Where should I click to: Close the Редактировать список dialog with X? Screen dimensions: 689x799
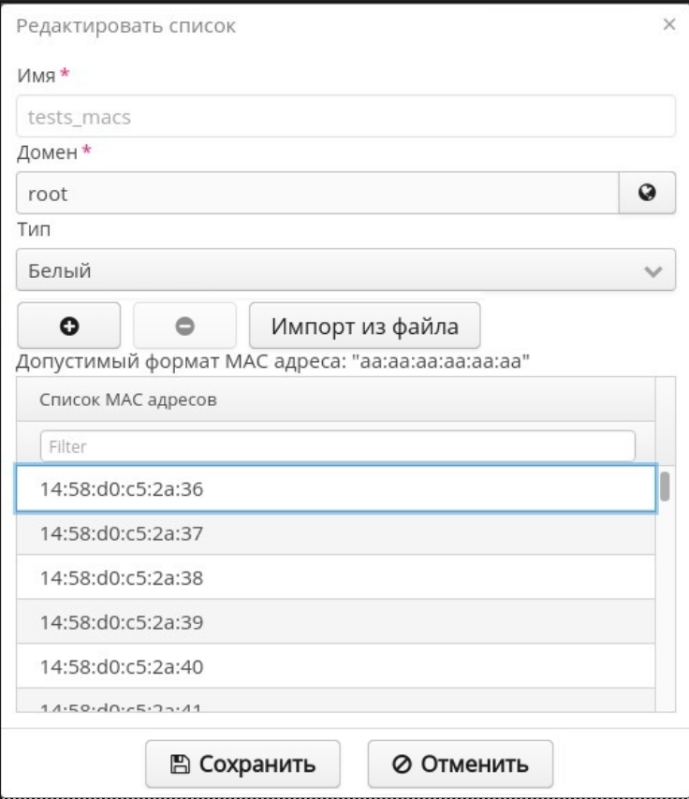(668, 25)
